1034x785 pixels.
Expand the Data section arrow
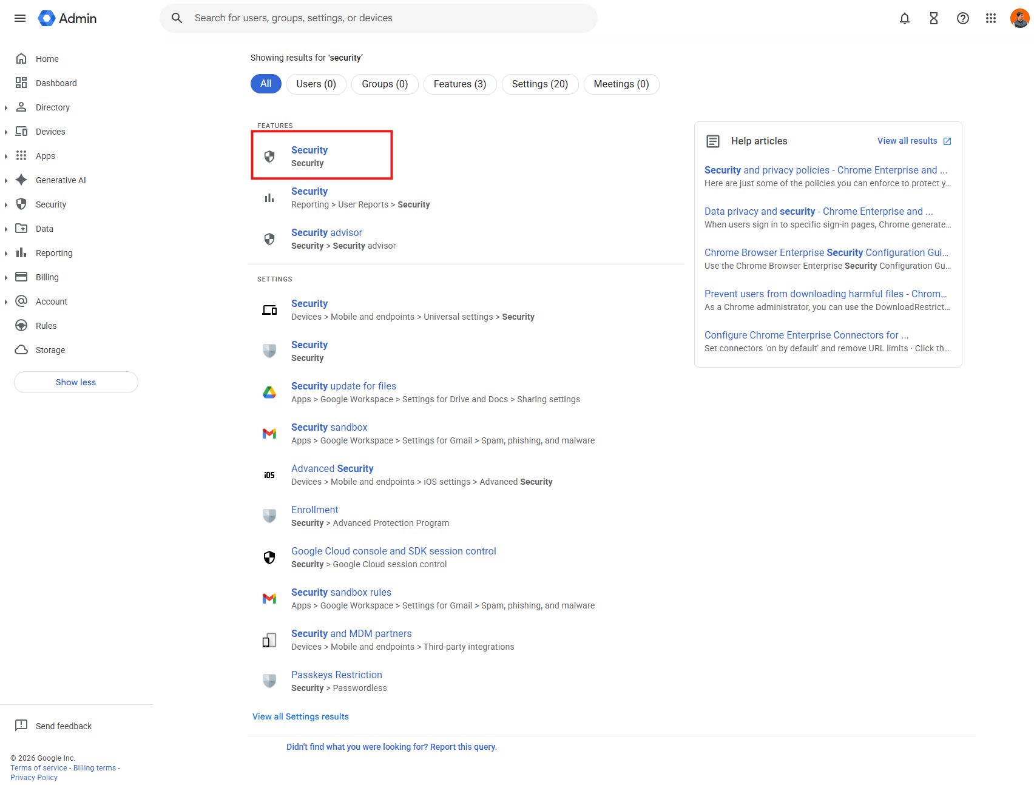(x=6, y=229)
